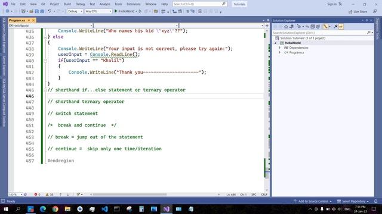Collapse the if block at line 440
Screen dimensions: 382x214
pos(45,61)
